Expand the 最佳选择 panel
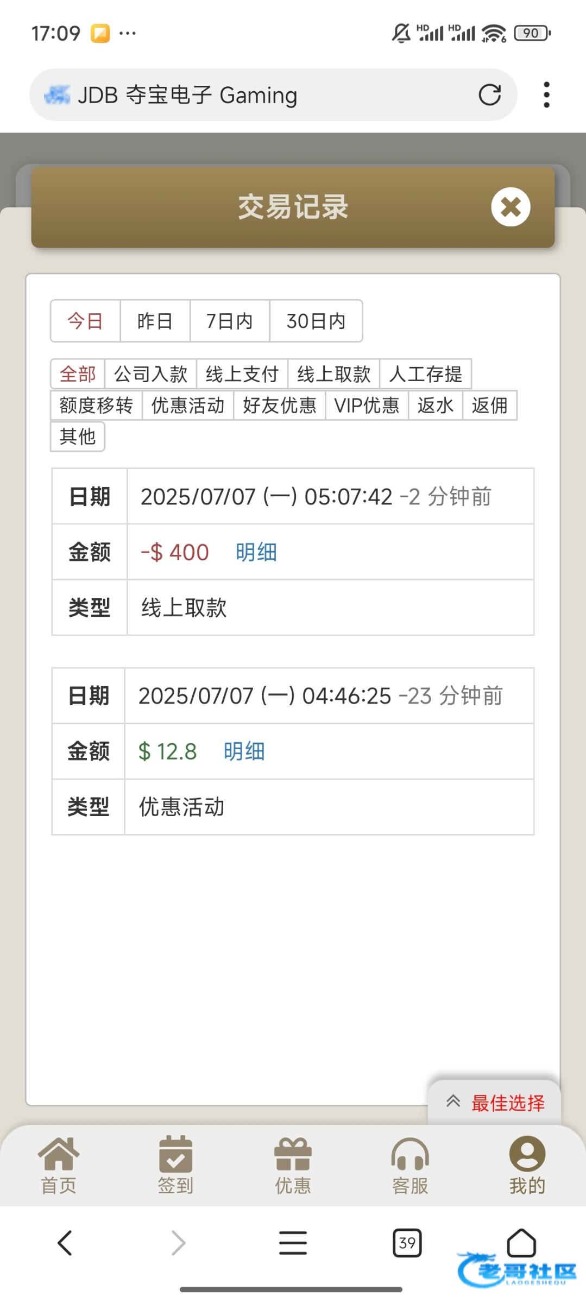 tap(495, 1103)
